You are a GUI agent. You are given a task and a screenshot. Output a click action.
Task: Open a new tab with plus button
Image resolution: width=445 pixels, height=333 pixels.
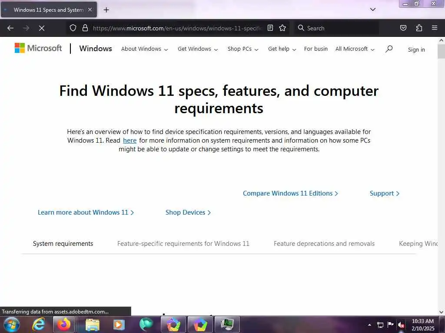coord(106,10)
